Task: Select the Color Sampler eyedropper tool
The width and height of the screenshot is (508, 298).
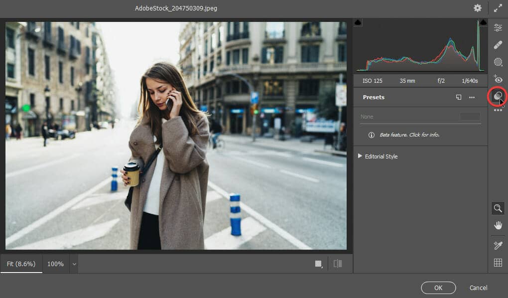Action: pyautogui.click(x=498, y=245)
